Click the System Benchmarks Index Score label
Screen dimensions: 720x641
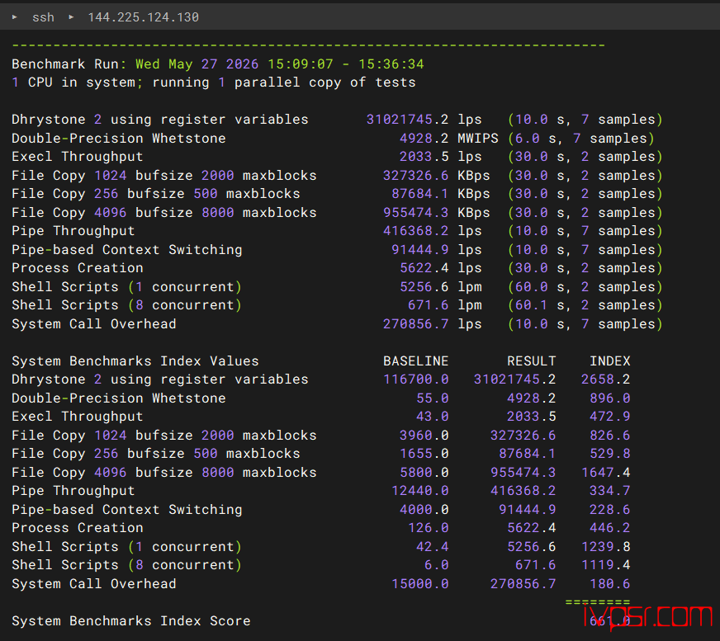(x=130, y=621)
